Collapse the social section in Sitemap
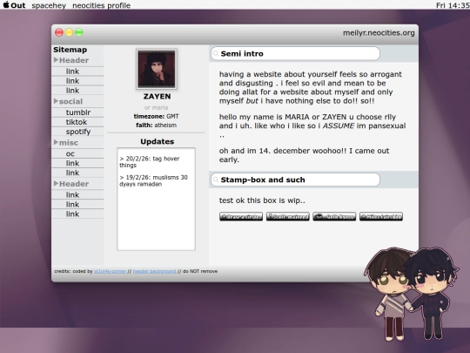 click(56, 101)
